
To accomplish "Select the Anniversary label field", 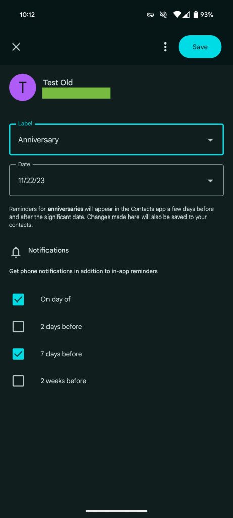I will [116, 140].
